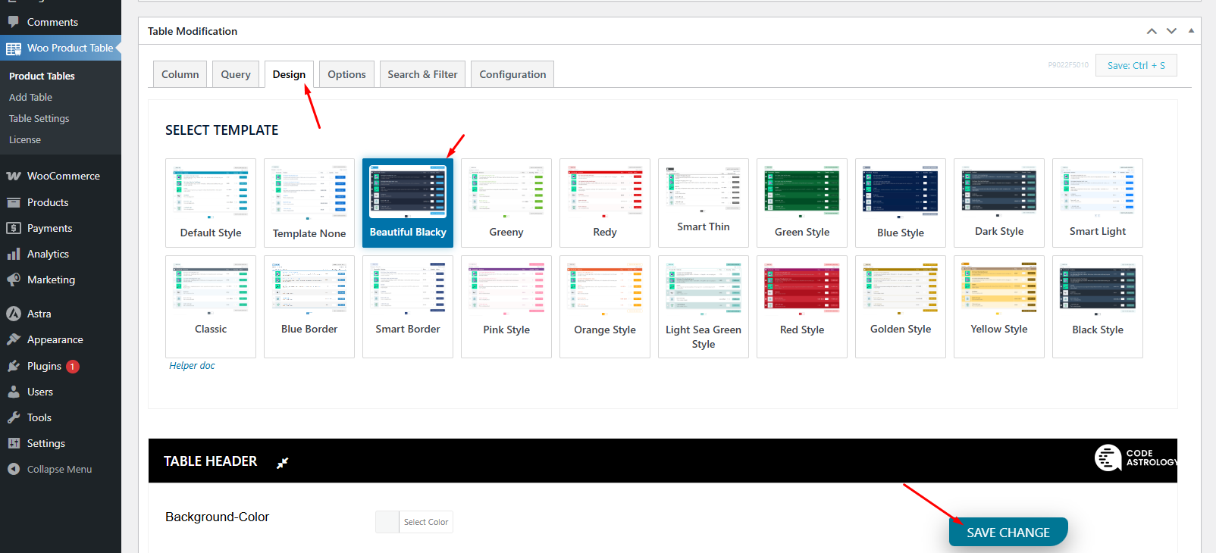This screenshot has height=553, width=1216.
Task: Click the Save: Ctrl + S button
Action: point(1136,65)
